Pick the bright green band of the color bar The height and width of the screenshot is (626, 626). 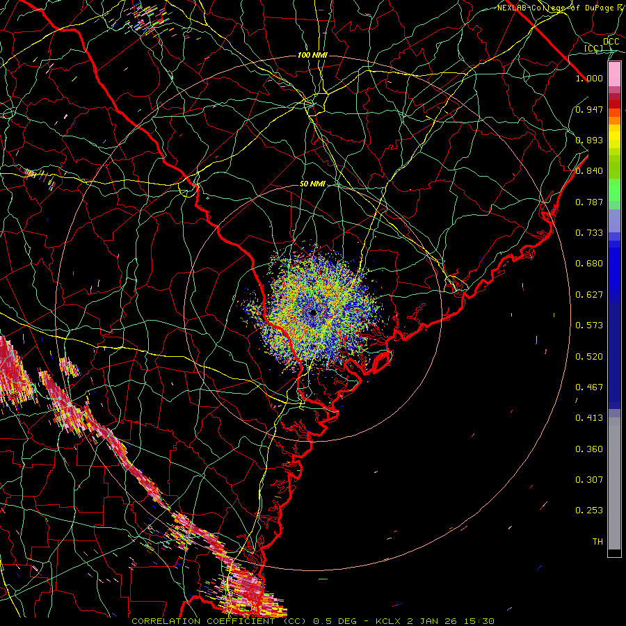[614, 190]
